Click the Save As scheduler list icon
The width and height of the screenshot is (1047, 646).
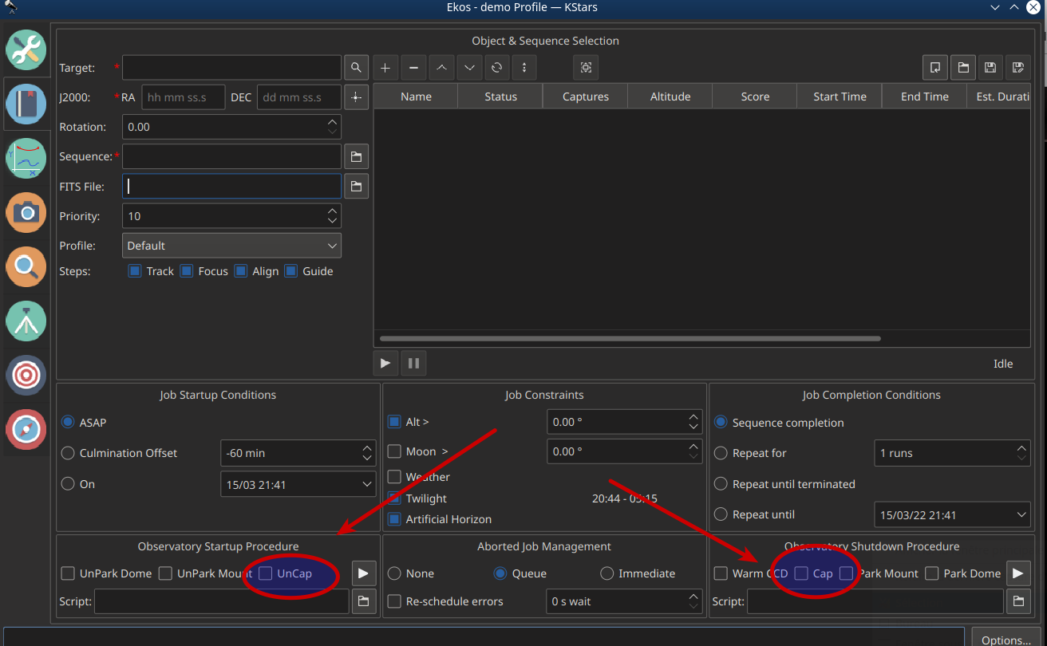[1017, 68]
